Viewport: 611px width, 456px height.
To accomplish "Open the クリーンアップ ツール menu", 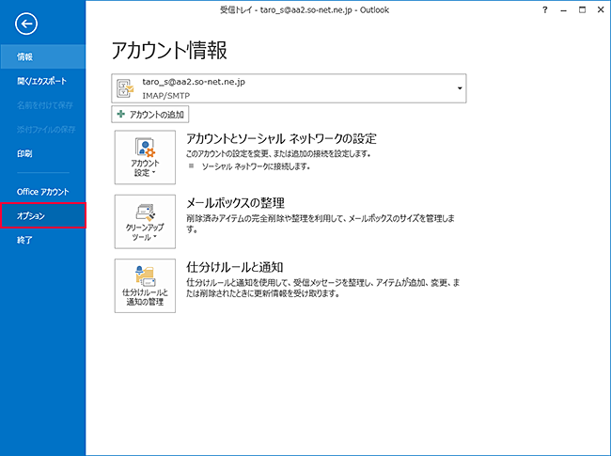I will 145,221.
